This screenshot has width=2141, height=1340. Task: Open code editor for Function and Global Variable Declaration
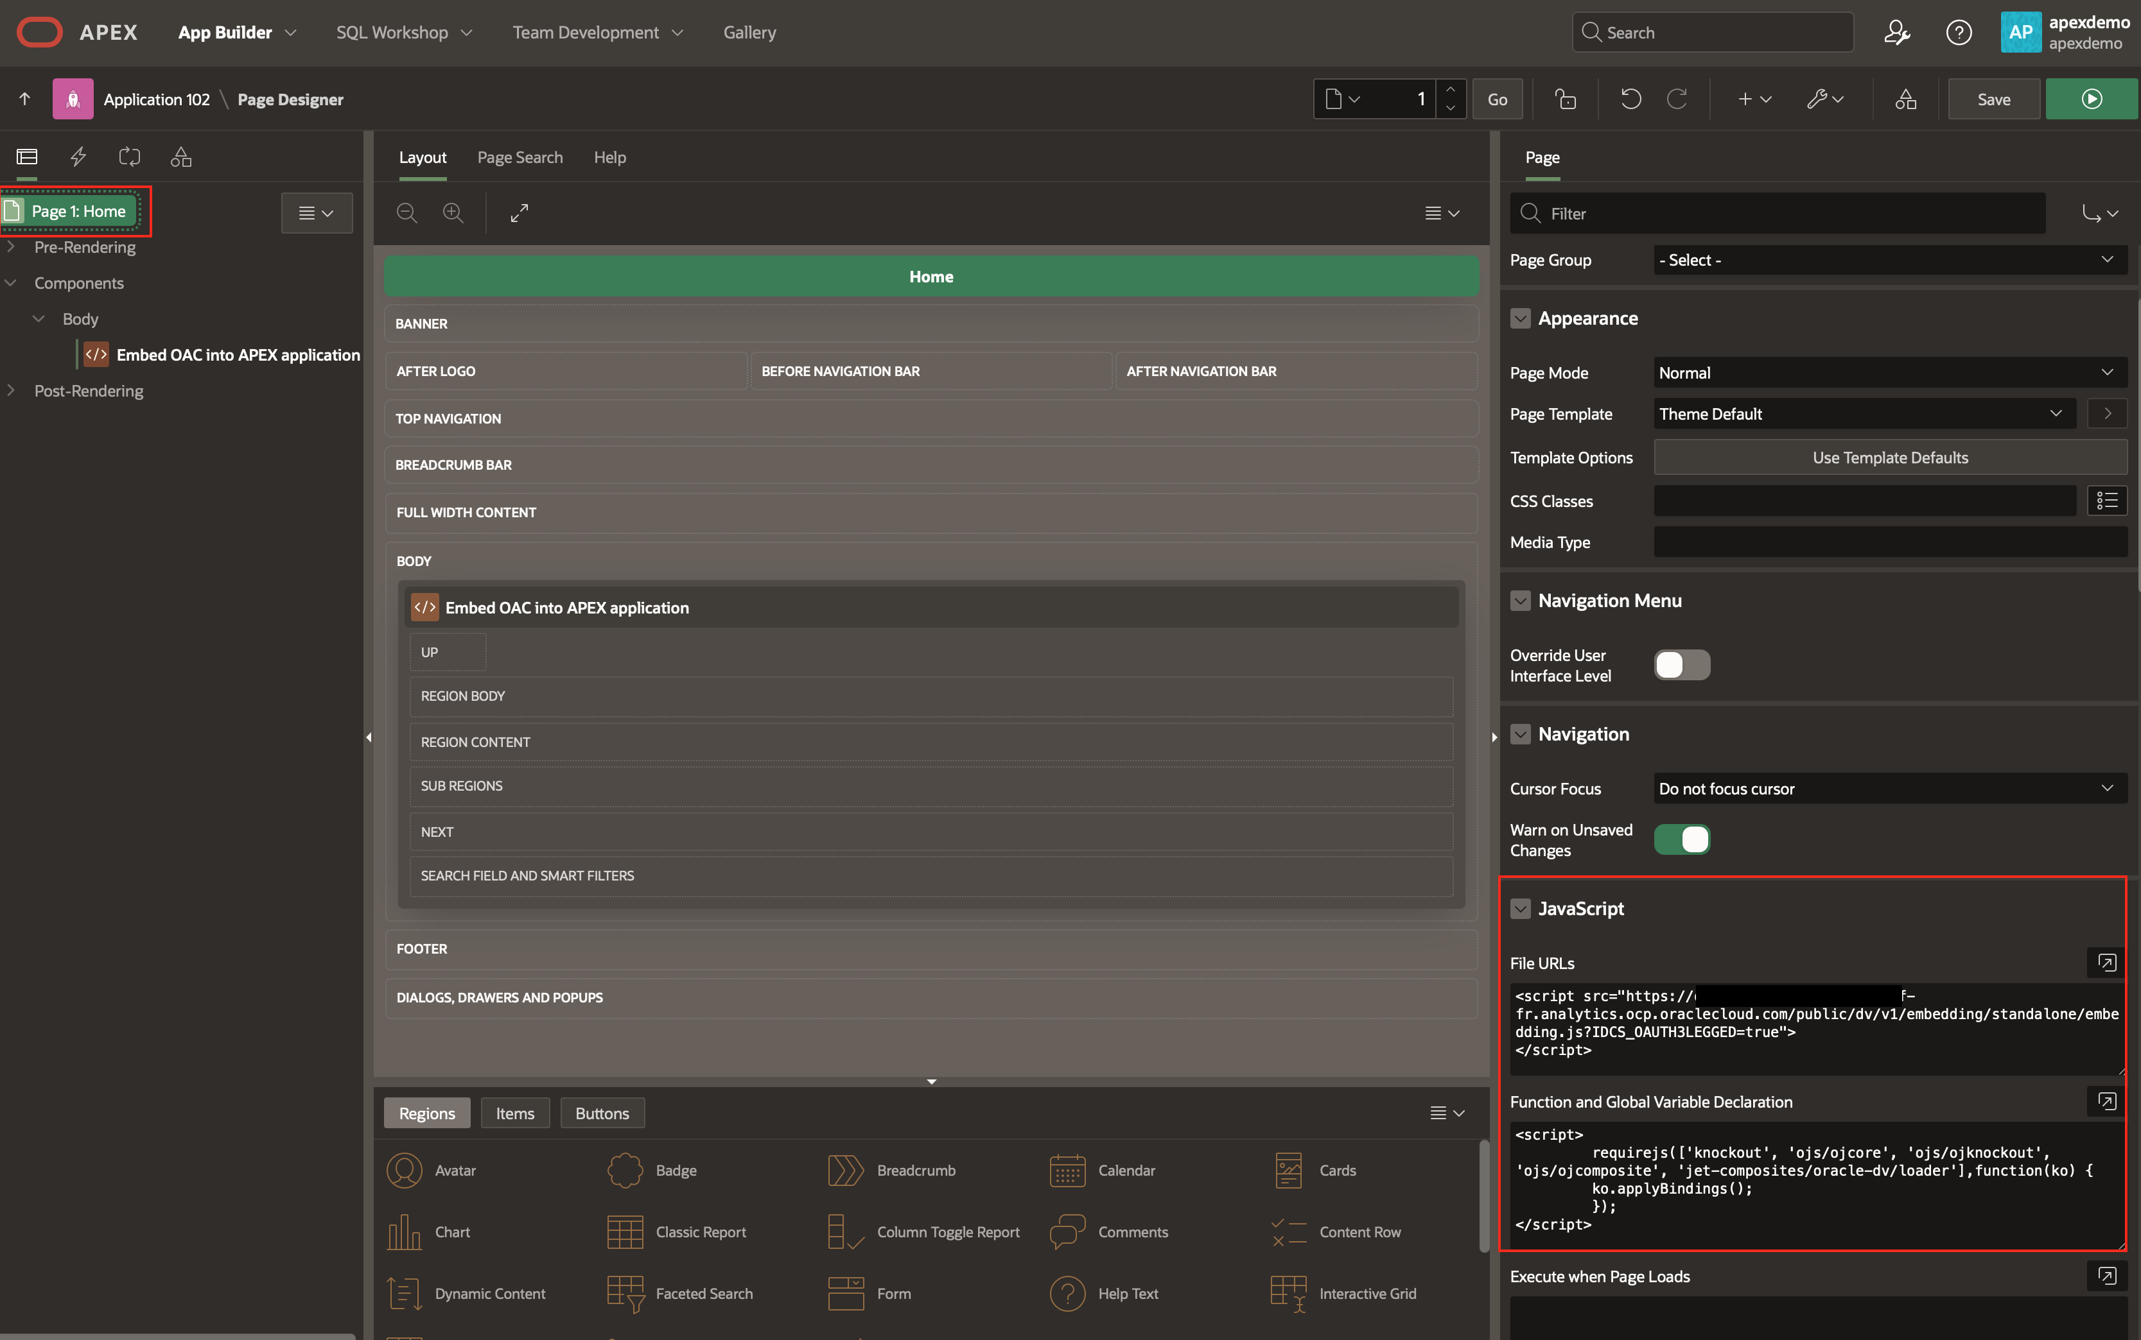2106,1101
